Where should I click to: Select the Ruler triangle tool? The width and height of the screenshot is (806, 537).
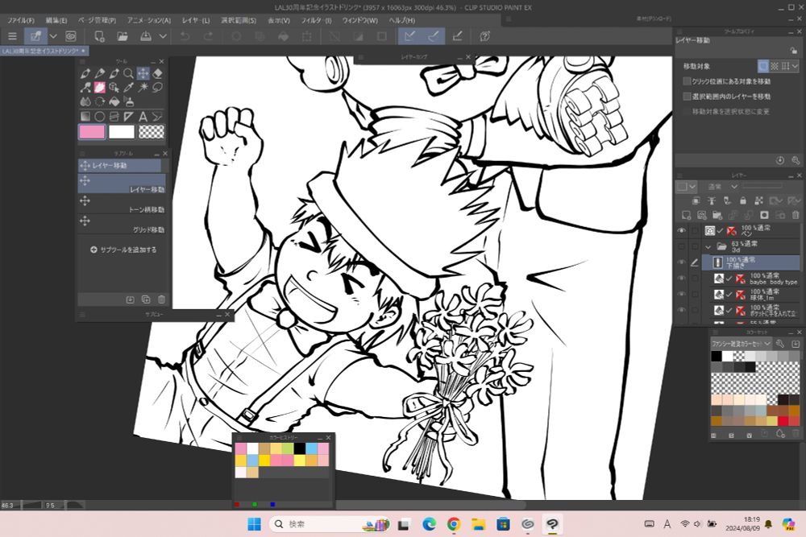click(128, 117)
